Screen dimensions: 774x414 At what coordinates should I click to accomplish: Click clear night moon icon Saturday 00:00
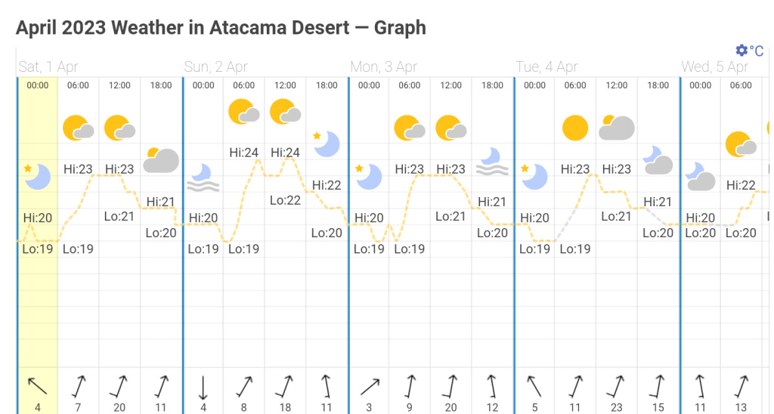click(38, 176)
